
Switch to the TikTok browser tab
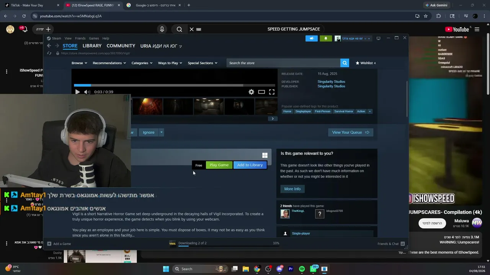[32, 5]
